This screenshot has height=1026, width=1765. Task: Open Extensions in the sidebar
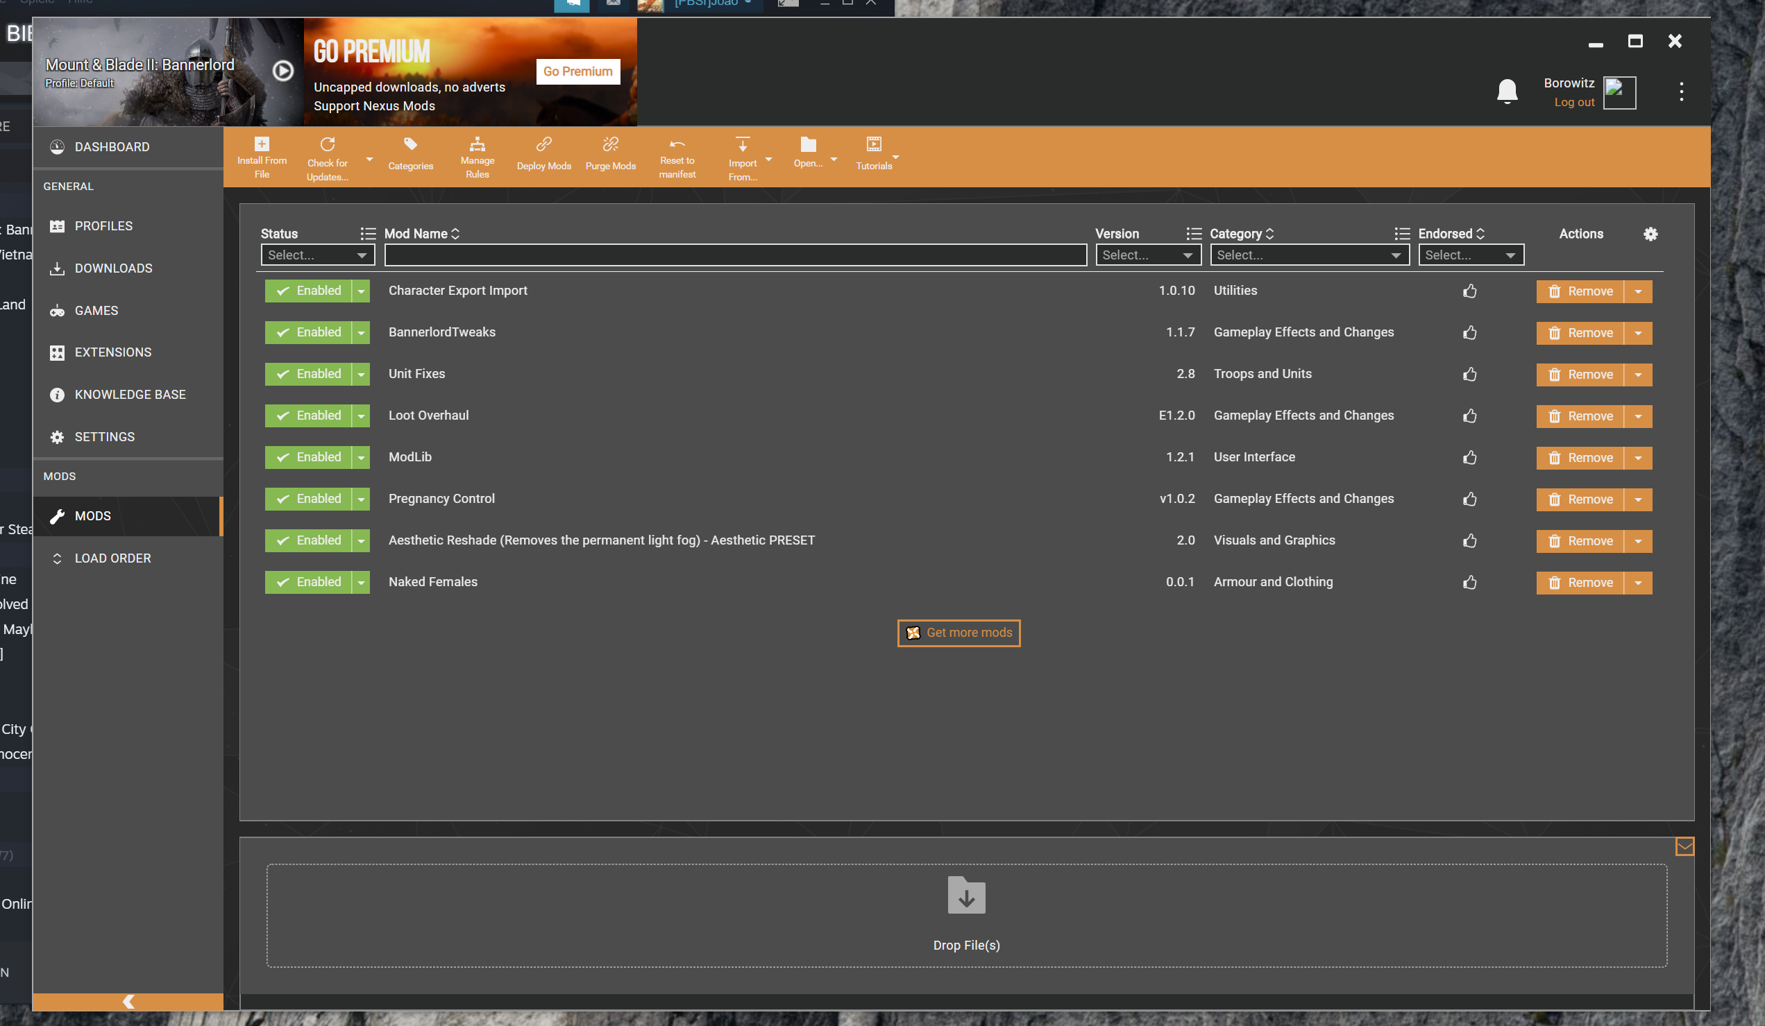click(128, 352)
